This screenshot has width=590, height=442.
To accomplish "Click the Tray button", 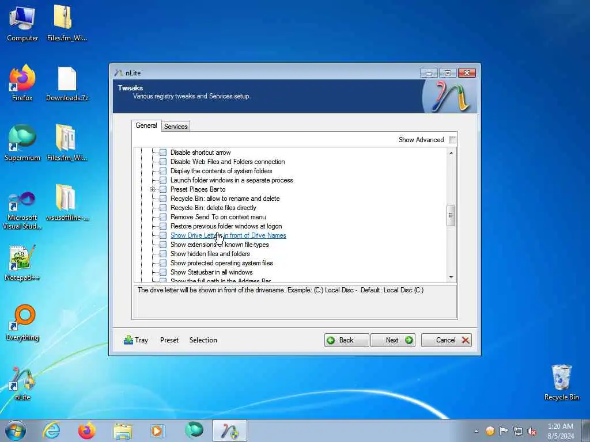I will pyautogui.click(x=136, y=340).
